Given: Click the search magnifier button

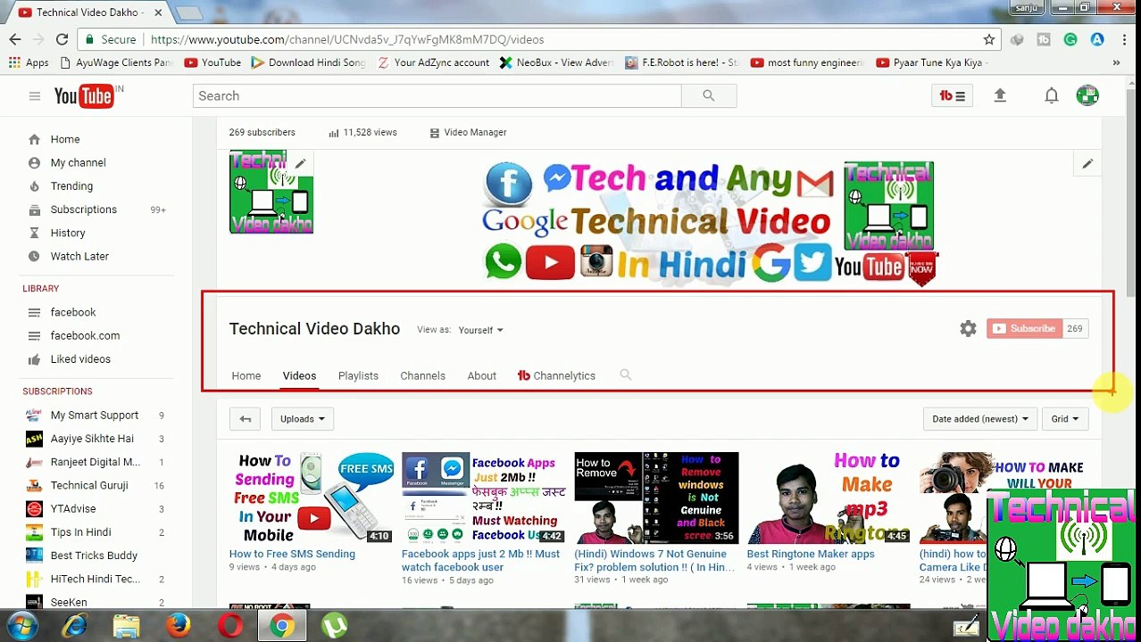Looking at the screenshot, I should 708,95.
